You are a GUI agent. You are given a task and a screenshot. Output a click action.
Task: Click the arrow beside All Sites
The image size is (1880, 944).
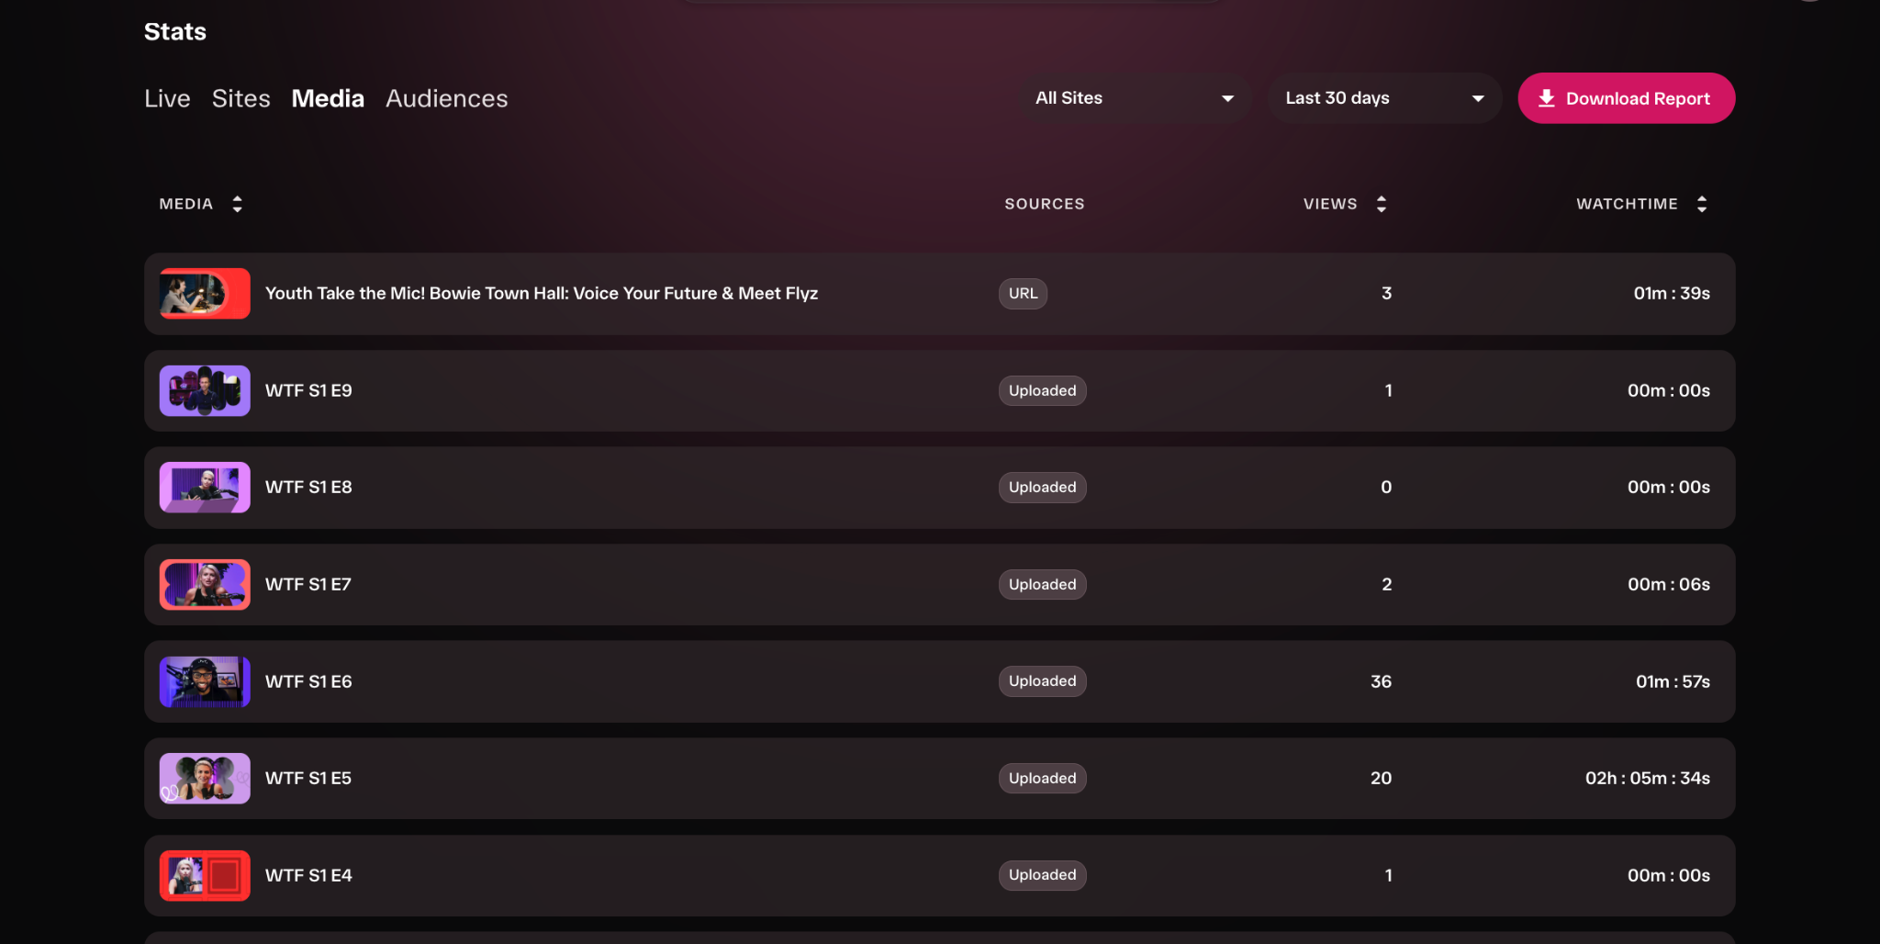coord(1227,98)
